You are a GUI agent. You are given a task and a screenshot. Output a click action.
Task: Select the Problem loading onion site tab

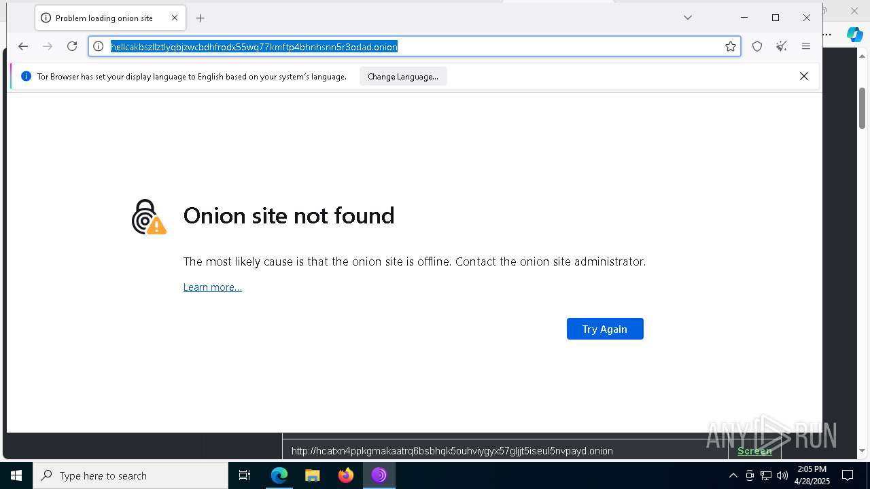[109, 18]
